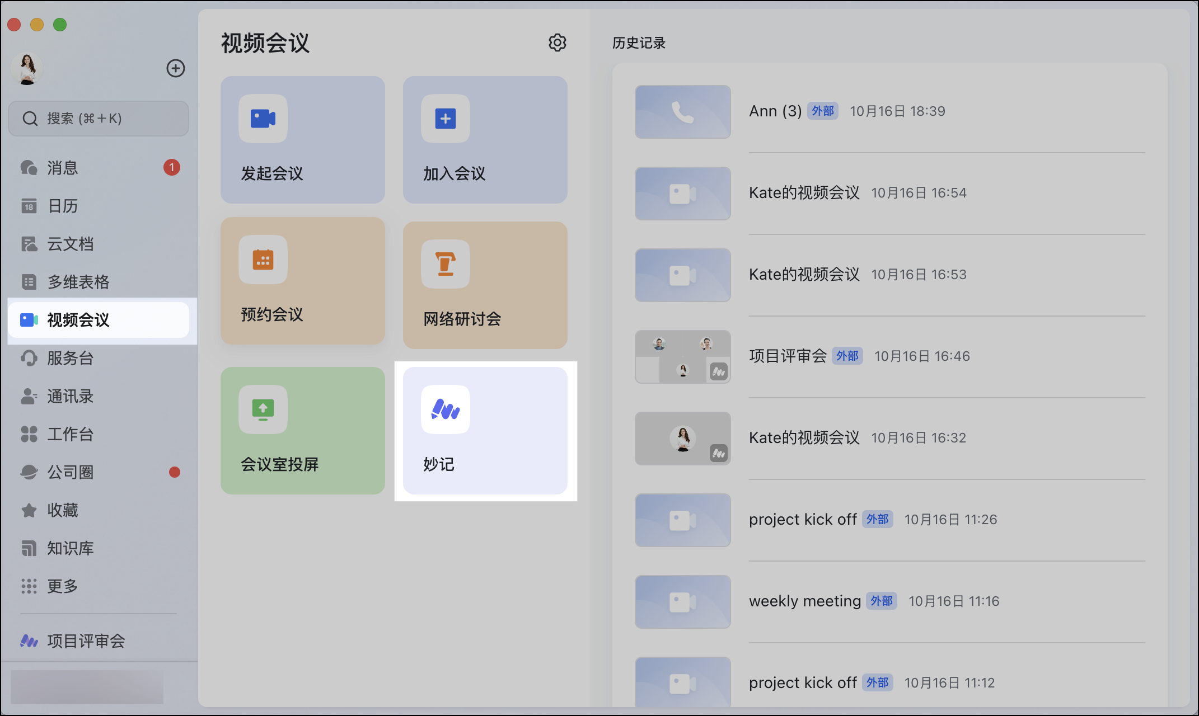Switch to 云文档 in the sidebar

click(x=70, y=244)
